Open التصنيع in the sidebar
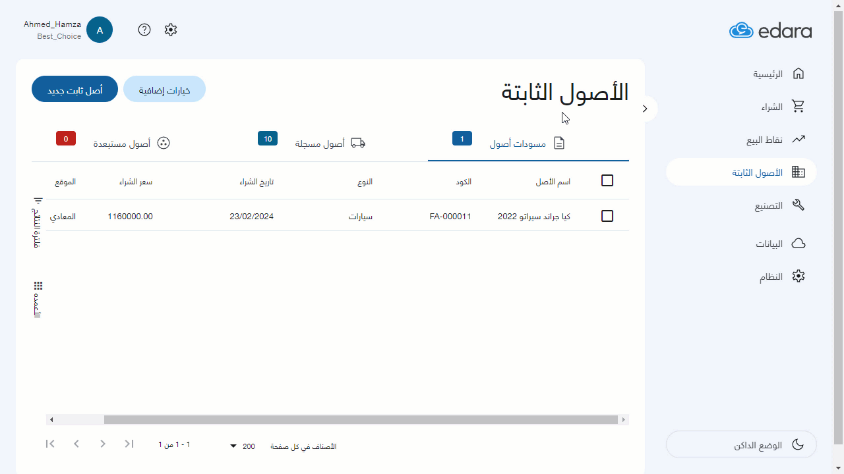This screenshot has width=844, height=474. coord(741,205)
